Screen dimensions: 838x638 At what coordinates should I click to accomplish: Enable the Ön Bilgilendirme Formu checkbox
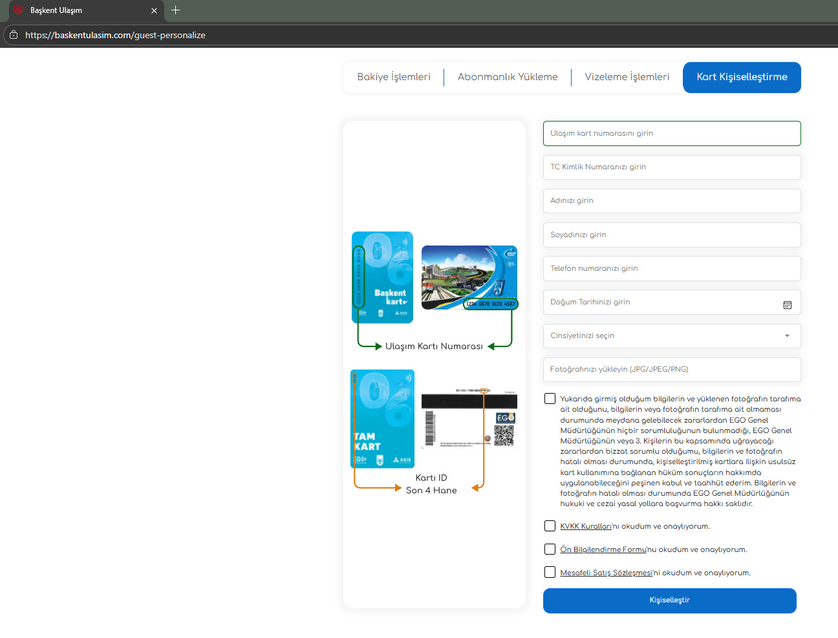point(550,549)
